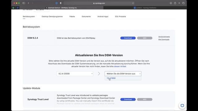Viewport: 198px width, 111px height.
Task: Toggle the Safari sidebar icon
Action: [x=24, y=3]
